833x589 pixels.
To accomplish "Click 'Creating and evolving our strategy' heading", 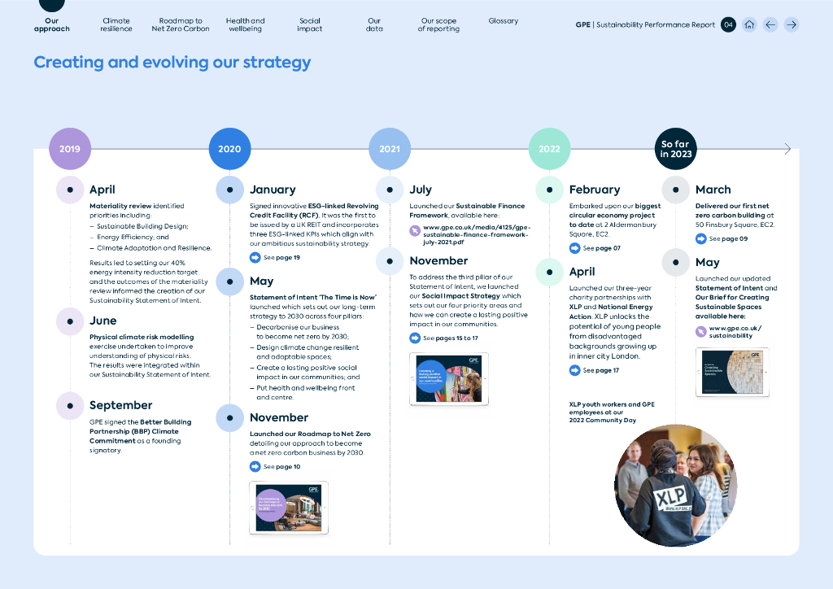I will click(x=172, y=62).
